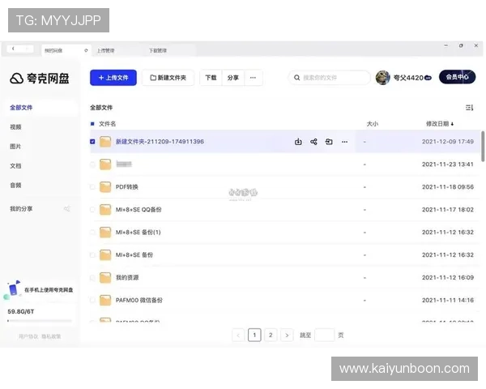Go to the previous page arrow
Image resolution: width=486 pixels, height=389 pixels.
(x=238, y=335)
